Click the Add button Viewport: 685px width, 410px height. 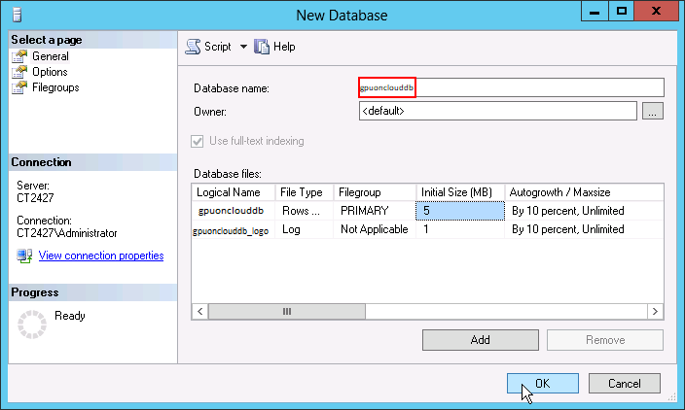pyautogui.click(x=480, y=340)
